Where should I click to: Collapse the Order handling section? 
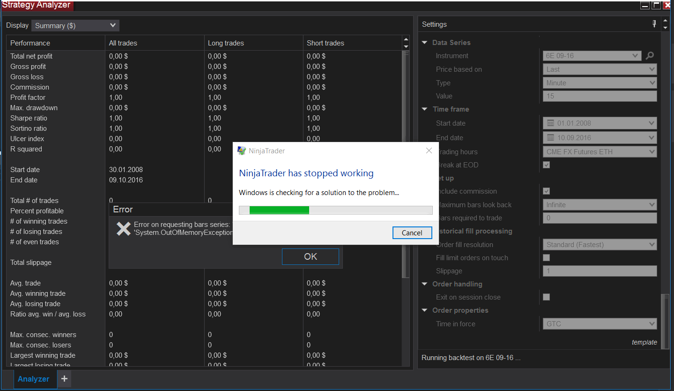click(x=424, y=284)
